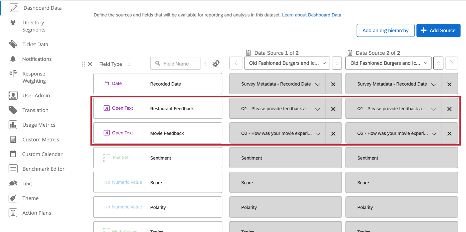Click the Theme paintbrush icon
Screen dimensions: 466x232
click(13, 198)
